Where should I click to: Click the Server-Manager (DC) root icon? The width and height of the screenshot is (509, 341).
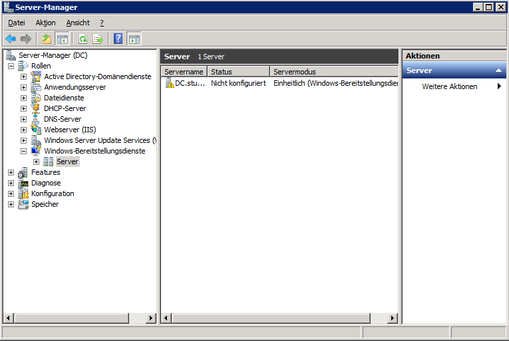pyautogui.click(x=11, y=55)
